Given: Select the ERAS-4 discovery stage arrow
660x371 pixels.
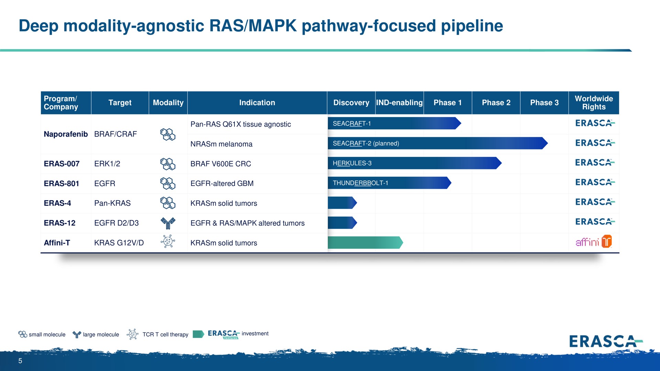Looking at the screenshot, I should pos(342,203).
